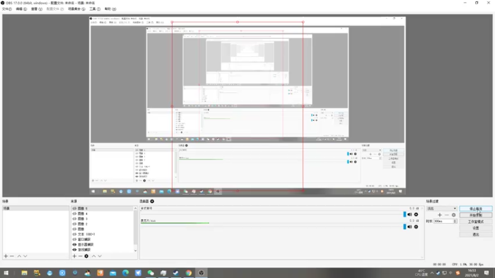This screenshot has width=495, height=278.
Task: Remove selected scene with minus icon
Action: click(12, 256)
